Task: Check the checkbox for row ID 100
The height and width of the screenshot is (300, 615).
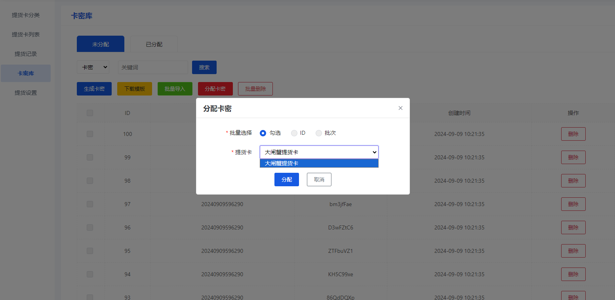Action: [90, 134]
